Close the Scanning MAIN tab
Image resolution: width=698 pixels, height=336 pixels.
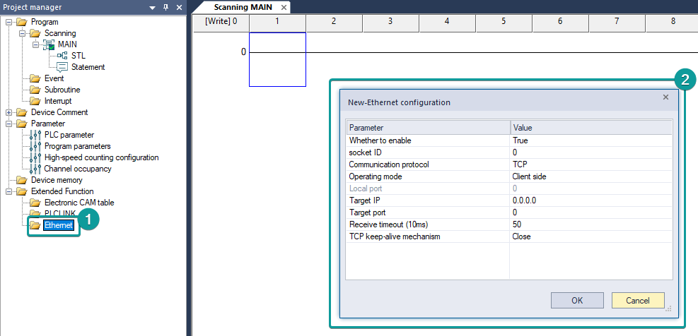pos(284,7)
